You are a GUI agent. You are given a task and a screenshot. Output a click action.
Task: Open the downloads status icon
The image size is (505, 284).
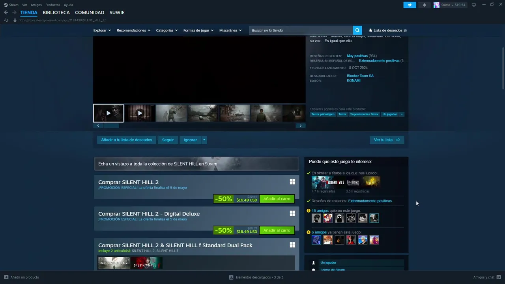231,277
